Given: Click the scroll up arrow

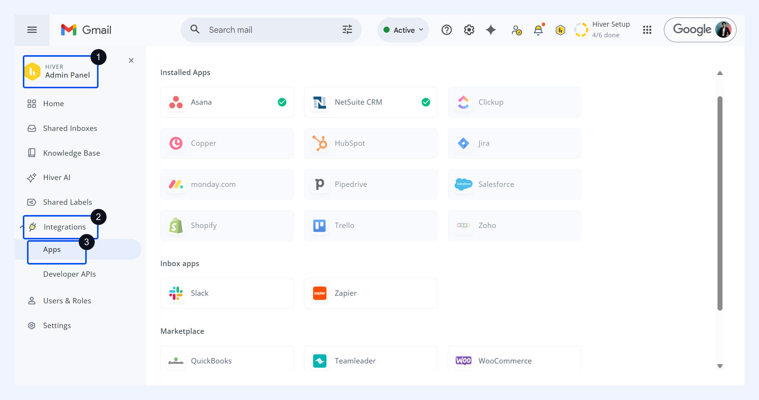Looking at the screenshot, I should coord(720,73).
